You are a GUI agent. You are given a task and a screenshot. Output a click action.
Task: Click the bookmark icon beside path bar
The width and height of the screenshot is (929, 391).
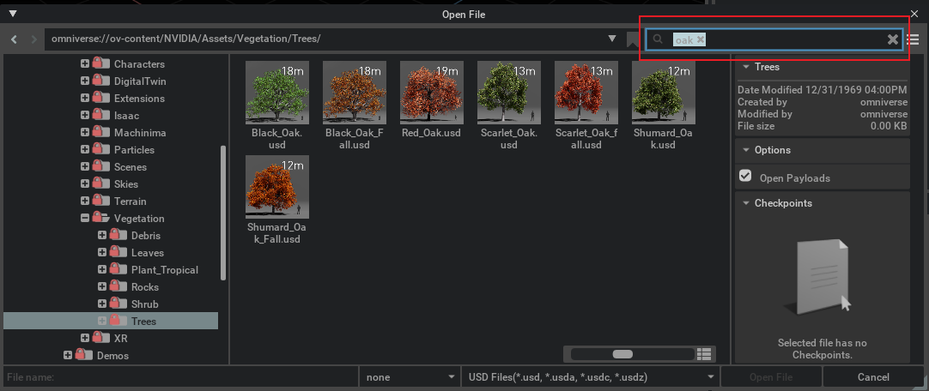(633, 39)
